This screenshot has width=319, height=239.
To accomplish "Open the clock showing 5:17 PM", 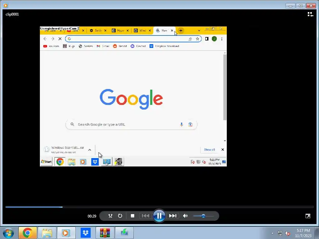I will pyautogui.click(x=303, y=233).
